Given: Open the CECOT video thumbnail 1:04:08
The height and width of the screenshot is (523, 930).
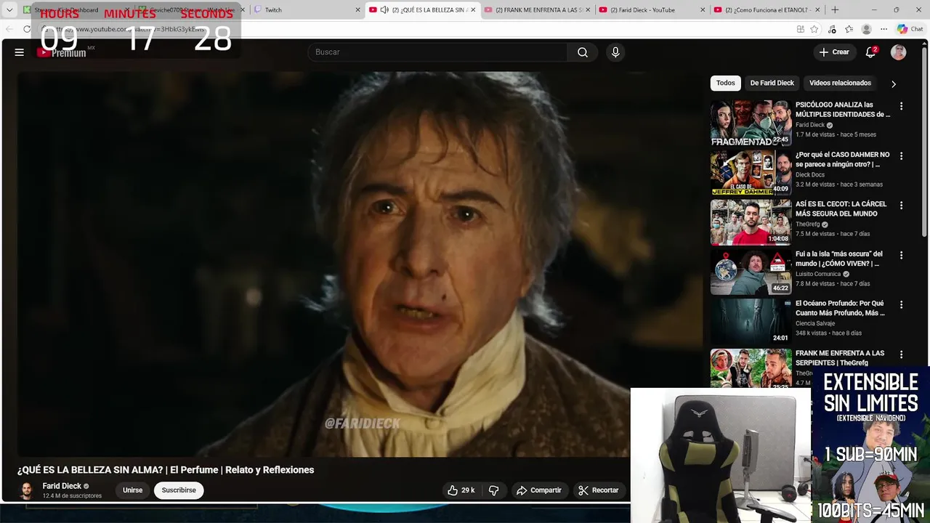Looking at the screenshot, I should point(751,222).
